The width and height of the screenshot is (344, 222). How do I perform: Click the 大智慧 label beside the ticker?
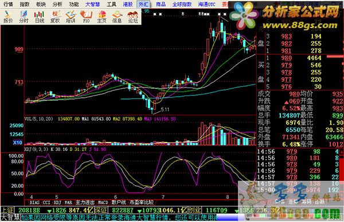pyautogui.click(x=11, y=217)
